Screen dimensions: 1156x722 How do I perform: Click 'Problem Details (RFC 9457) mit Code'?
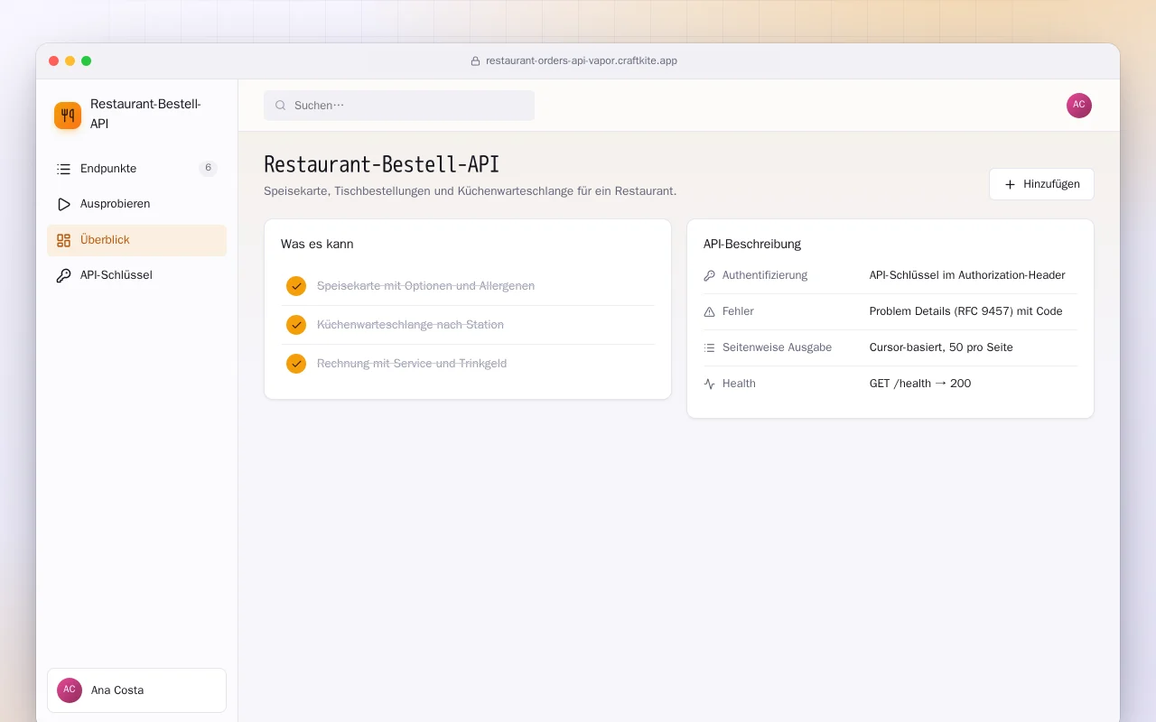click(965, 311)
